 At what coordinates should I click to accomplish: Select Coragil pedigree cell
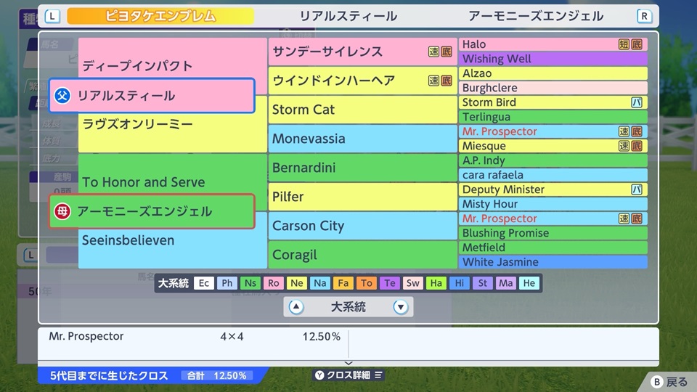362,255
